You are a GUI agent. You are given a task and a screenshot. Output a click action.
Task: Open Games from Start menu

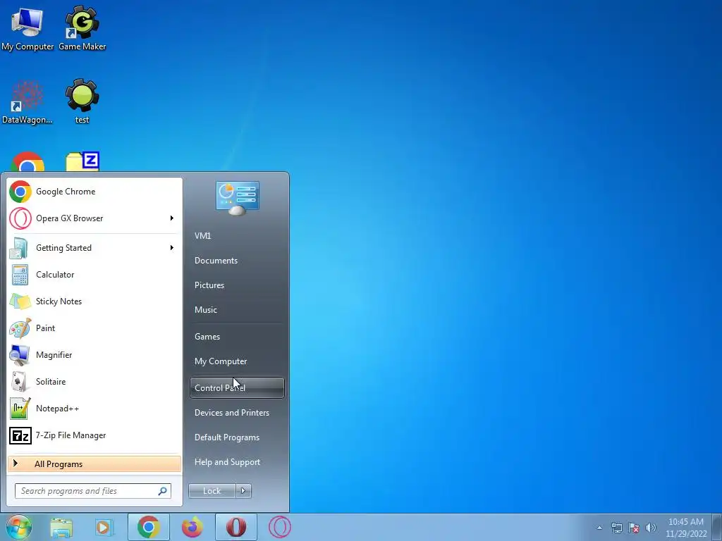pyautogui.click(x=237, y=336)
